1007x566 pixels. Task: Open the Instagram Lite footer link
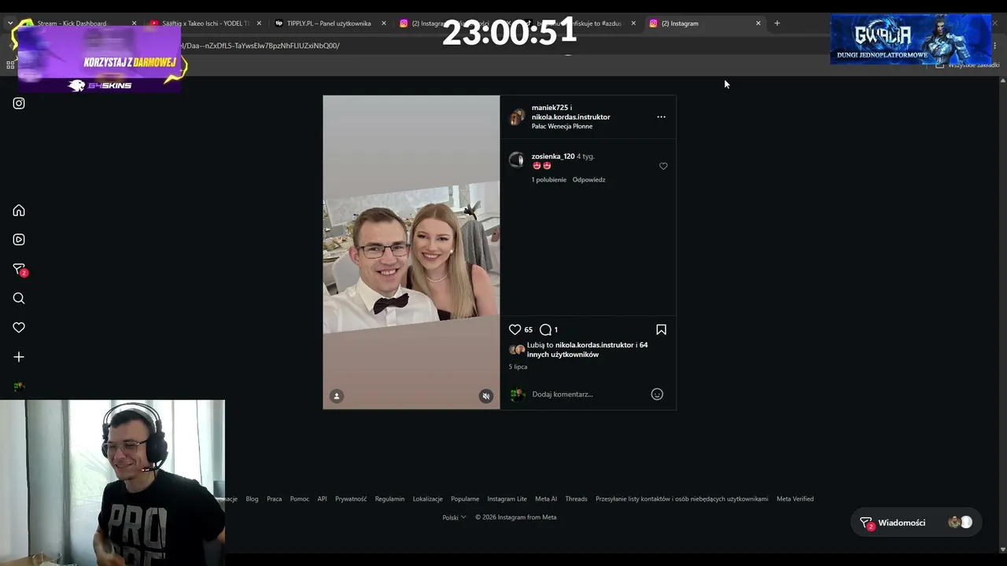[x=507, y=499]
